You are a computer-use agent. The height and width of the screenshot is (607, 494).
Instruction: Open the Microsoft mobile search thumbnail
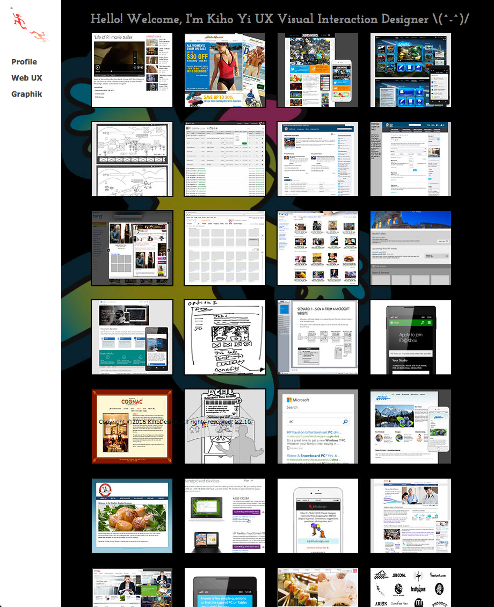point(317,427)
